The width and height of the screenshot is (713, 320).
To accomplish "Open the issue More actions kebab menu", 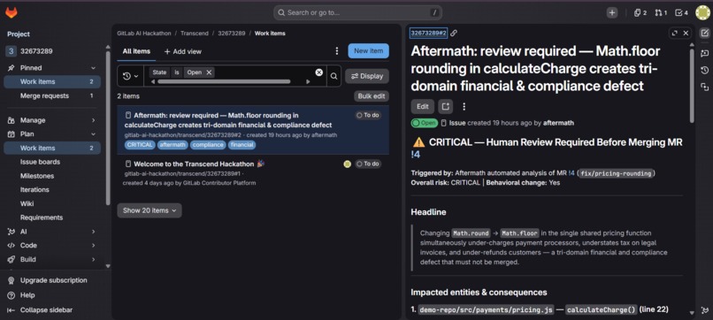I will coord(464,106).
